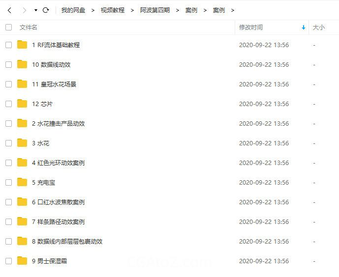Click the folder icon for 5 充电宝
339x277 pixels.
tap(22, 182)
